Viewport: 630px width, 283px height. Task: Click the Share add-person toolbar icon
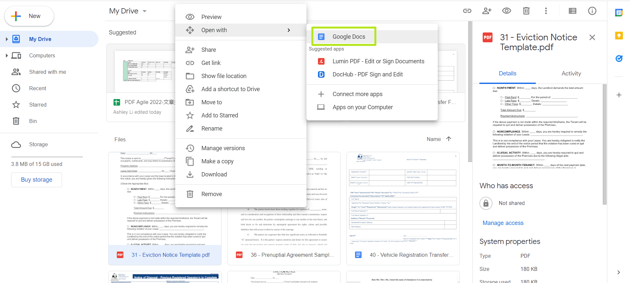pos(487,11)
